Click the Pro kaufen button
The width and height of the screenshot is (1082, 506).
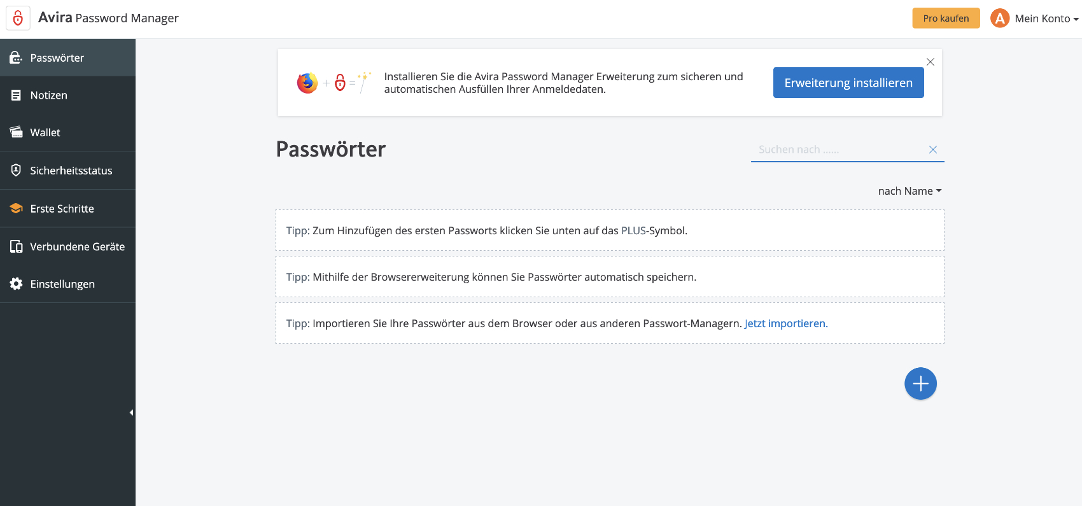coord(946,18)
